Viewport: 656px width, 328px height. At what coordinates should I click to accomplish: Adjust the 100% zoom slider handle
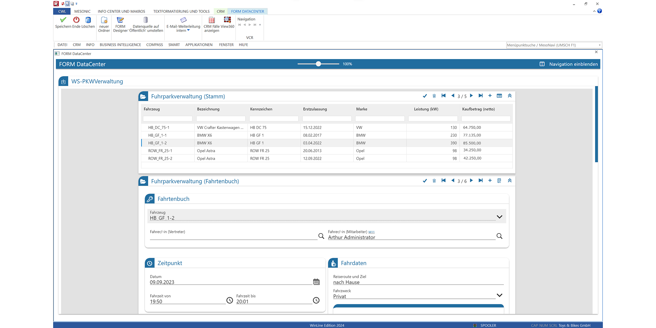[318, 64]
